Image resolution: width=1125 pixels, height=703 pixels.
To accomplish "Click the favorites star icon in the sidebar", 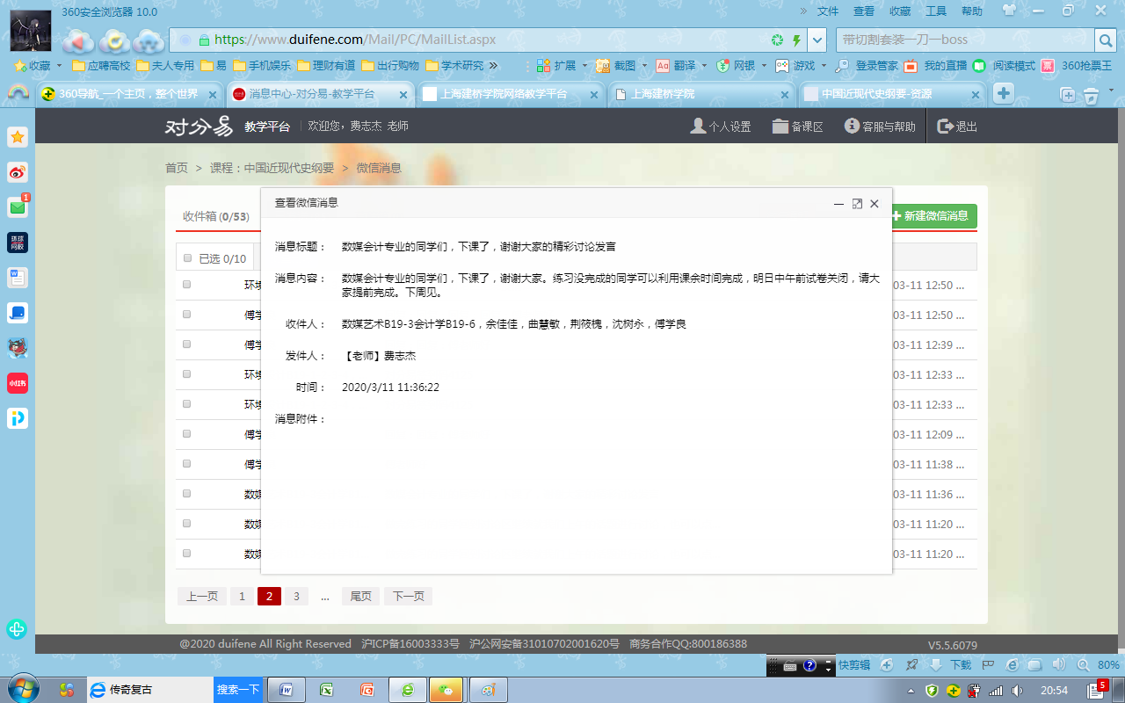I will click(18, 137).
